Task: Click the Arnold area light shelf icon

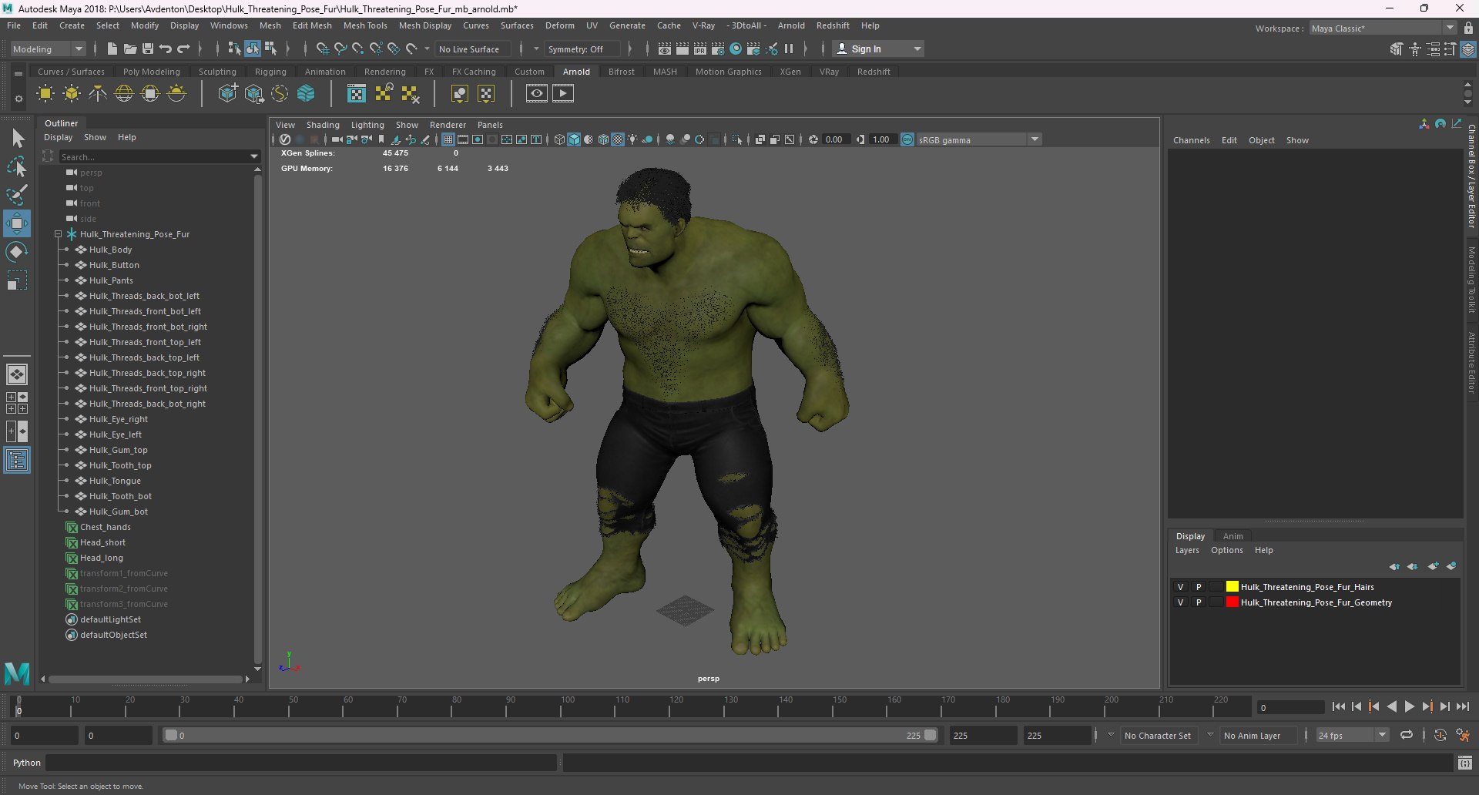Action: pos(45,94)
